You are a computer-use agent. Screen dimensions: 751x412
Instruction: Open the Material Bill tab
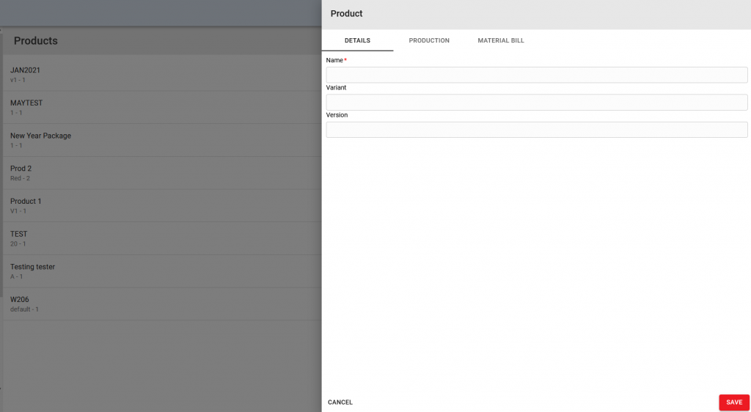tap(501, 40)
